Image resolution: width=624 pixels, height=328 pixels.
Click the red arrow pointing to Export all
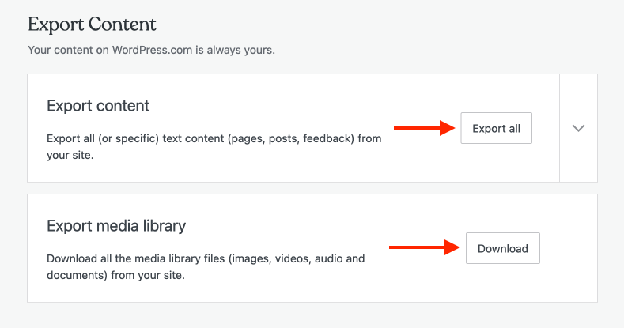(x=423, y=129)
